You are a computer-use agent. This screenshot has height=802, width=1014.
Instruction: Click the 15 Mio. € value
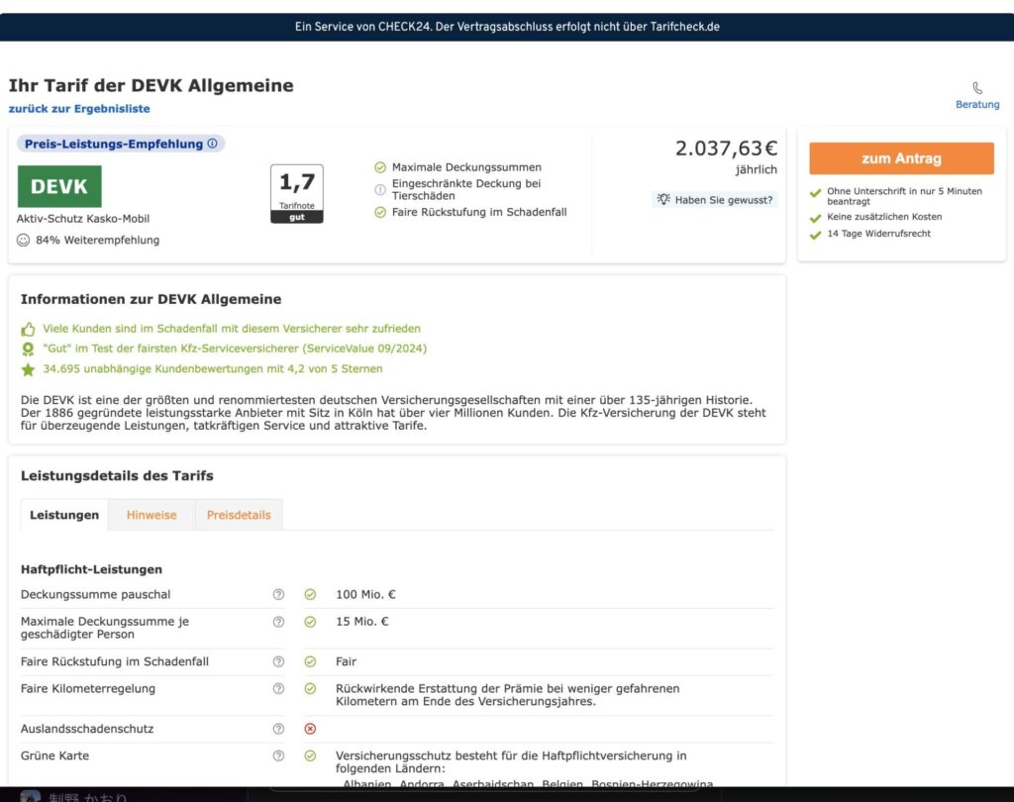(362, 622)
